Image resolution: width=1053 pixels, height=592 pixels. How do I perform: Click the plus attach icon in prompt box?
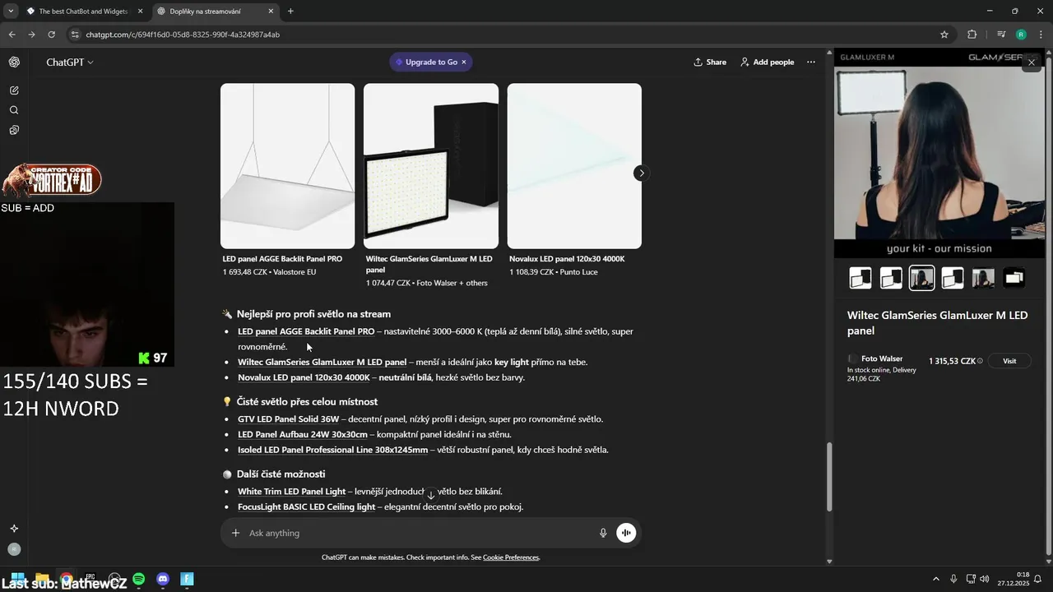[235, 533]
